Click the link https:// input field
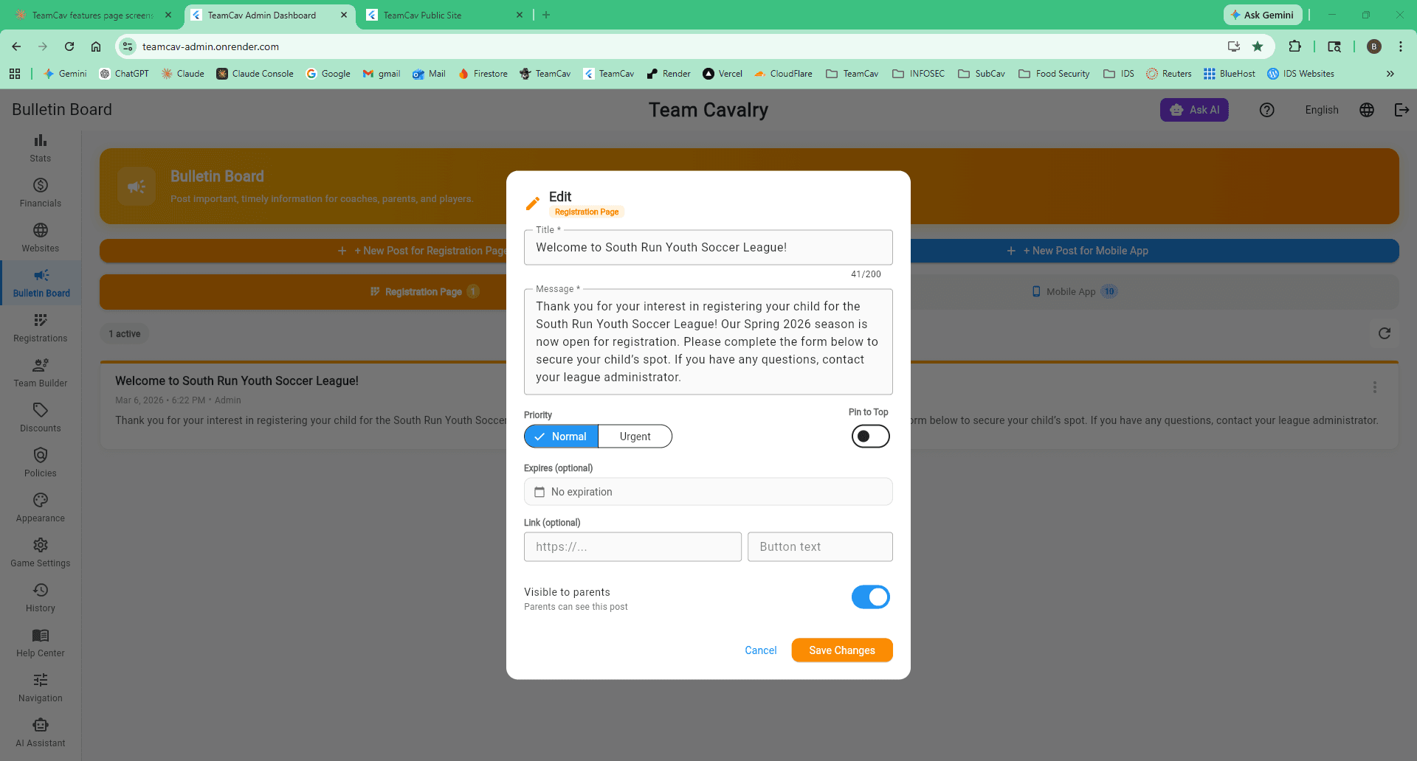This screenshot has width=1417, height=761. (x=632, y=547)
